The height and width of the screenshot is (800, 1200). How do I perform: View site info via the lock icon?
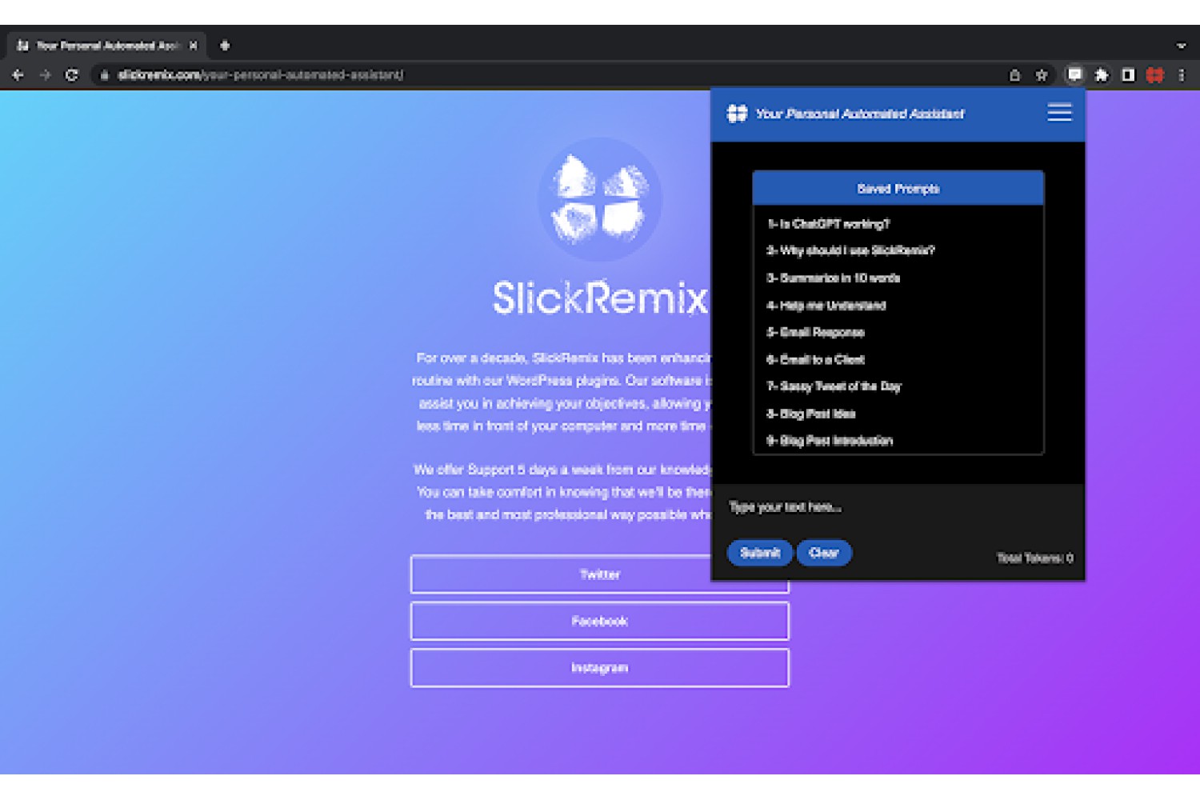[x=104, y=75]
